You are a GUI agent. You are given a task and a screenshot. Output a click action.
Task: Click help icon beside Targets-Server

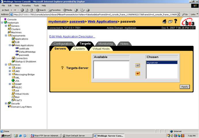pyautogui.click(x=62, y=68)
